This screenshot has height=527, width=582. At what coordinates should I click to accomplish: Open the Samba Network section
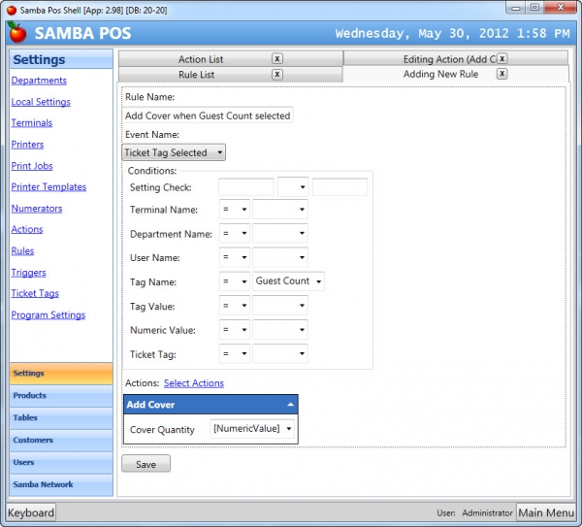click(x=61, y=484)
